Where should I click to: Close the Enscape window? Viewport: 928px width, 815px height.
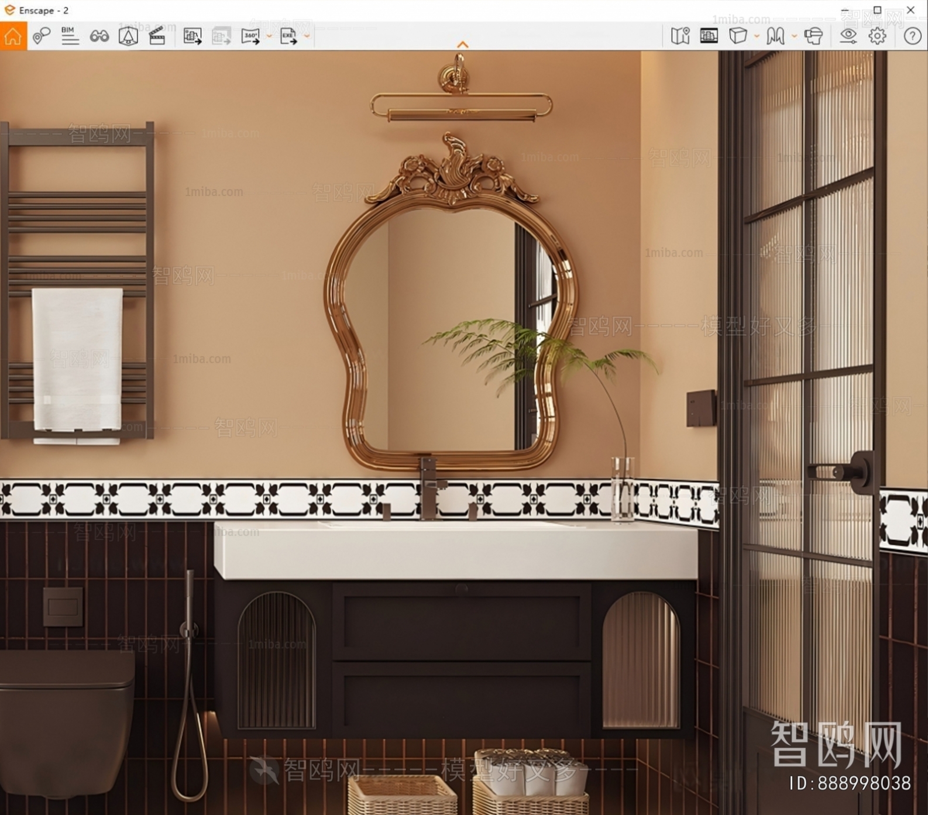pos(910,10)
